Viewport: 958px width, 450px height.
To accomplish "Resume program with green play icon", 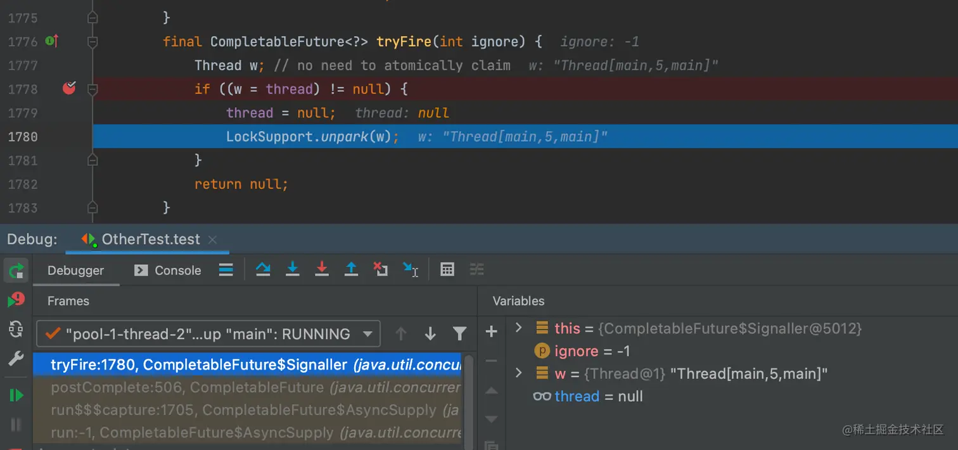I will 16,395.
